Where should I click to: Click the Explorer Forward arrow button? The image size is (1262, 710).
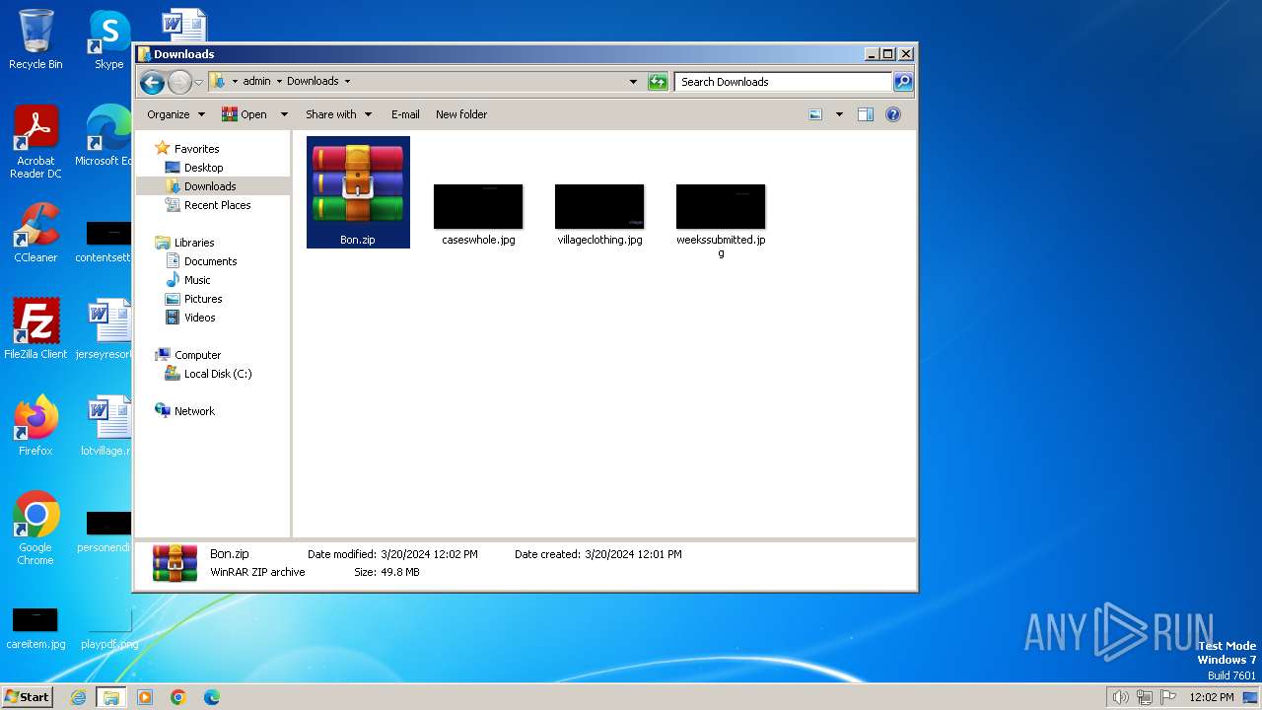tap(179, 82)
